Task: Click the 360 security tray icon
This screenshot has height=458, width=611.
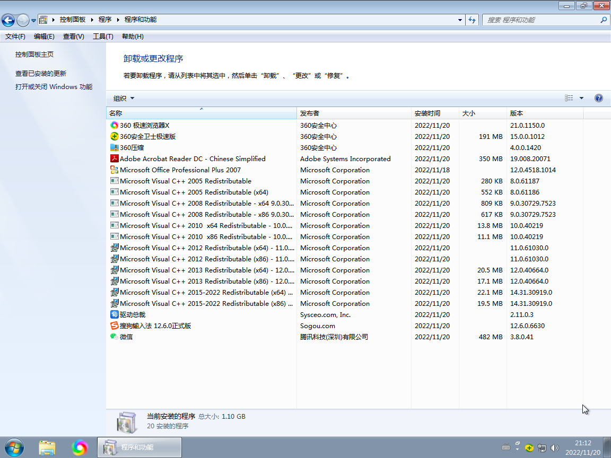Action: [529, 448]
